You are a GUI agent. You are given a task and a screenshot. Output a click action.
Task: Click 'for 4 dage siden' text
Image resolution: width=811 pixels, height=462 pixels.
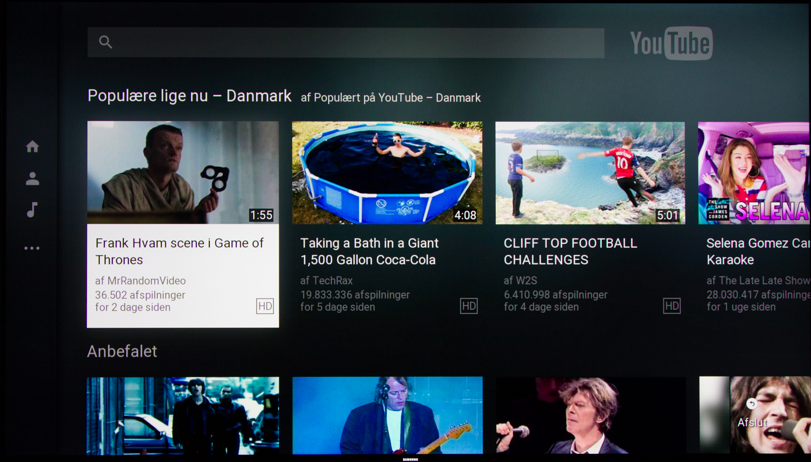click(x=541, y=307)
